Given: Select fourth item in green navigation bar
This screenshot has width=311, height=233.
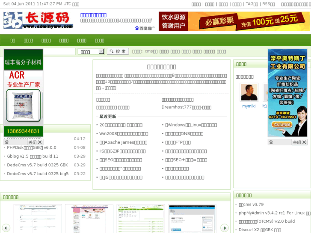Looking at the screenshot, I should pos(64,41).
